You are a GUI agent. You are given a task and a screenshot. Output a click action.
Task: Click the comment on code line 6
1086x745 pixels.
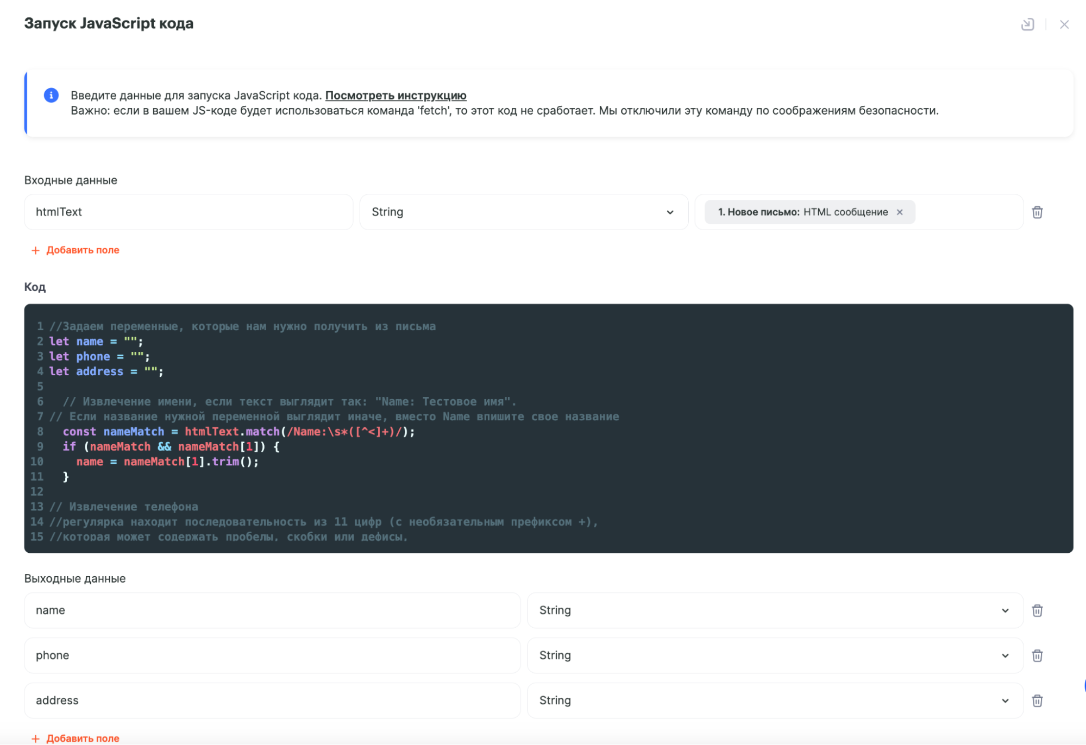[290, 402]
